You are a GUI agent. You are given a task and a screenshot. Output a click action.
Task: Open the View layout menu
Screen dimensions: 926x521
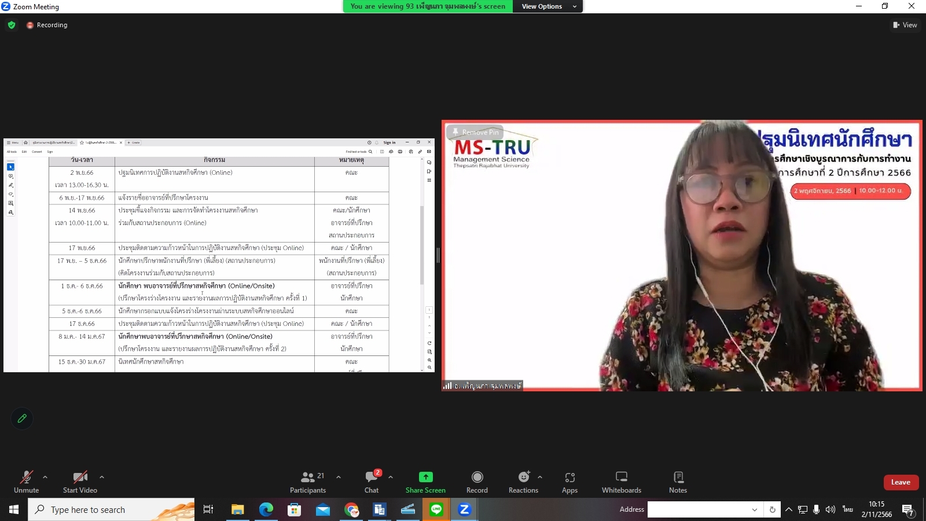[x=905, y=25]
